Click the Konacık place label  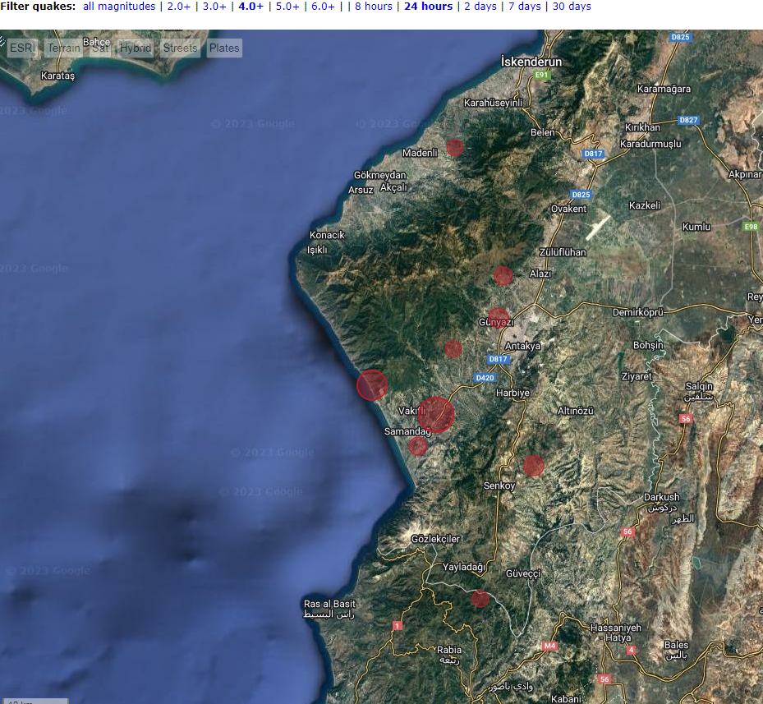327,235
